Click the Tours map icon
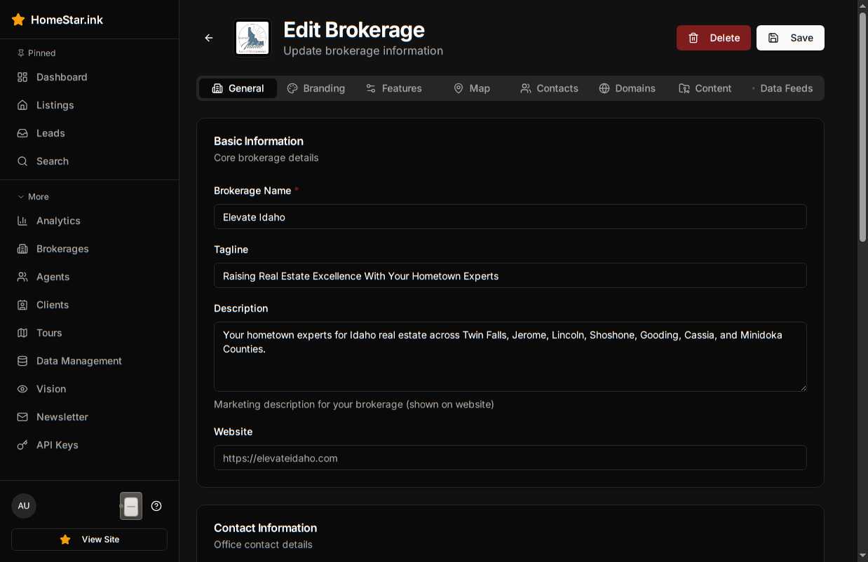Viewport: 868px width, 562px height. (22, 333)
